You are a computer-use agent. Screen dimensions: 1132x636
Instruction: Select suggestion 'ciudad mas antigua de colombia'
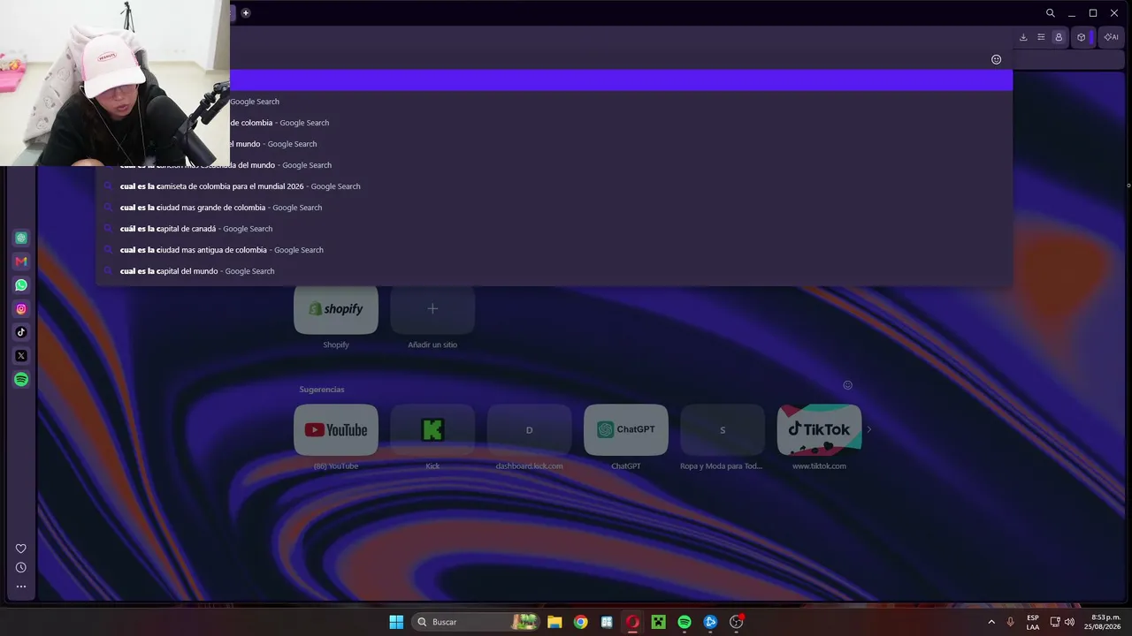tap(555, 250)
